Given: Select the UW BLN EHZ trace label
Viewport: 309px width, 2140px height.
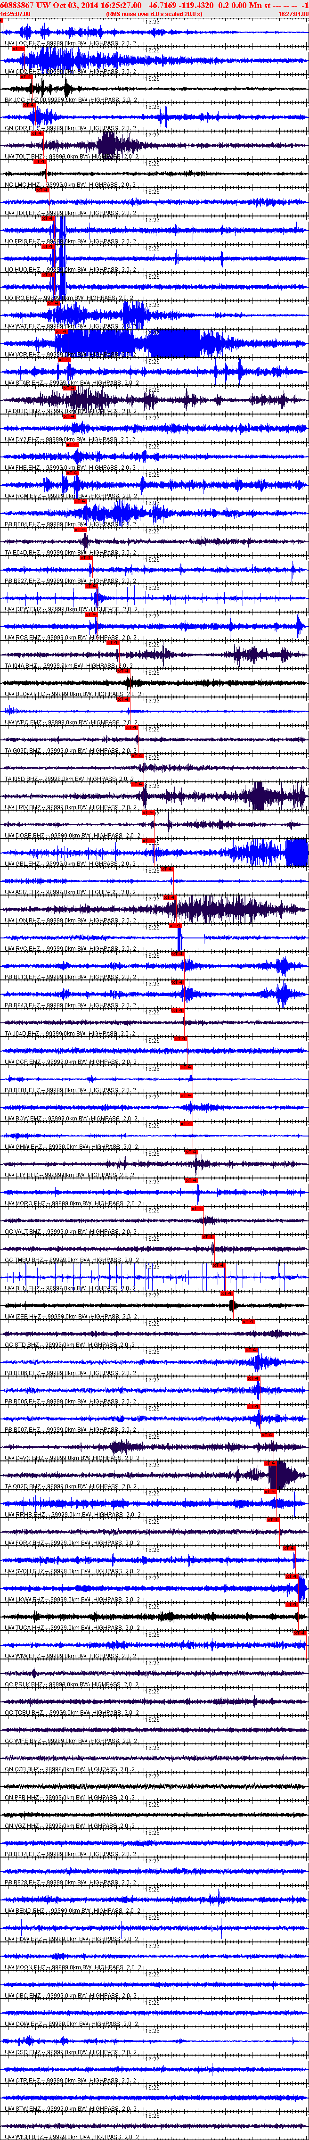Looking at the screenshot, I should pyautogui.click(x=72, y=1288).
